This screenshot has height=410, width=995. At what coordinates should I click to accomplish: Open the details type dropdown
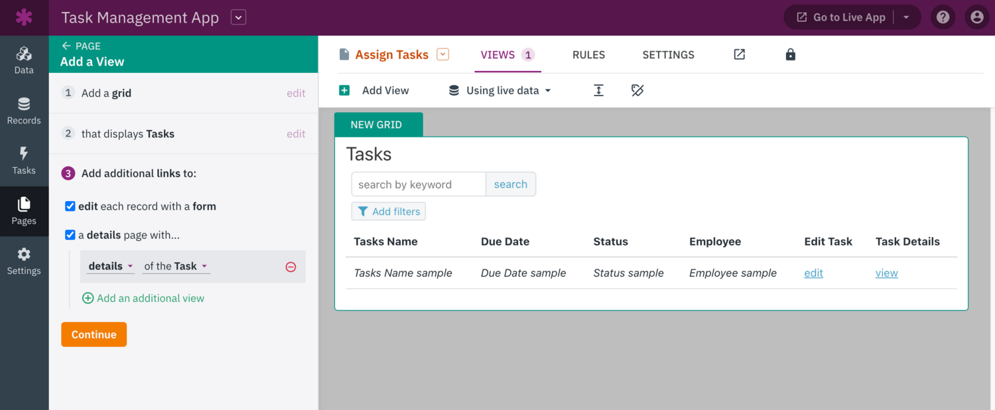click(109, 266)
